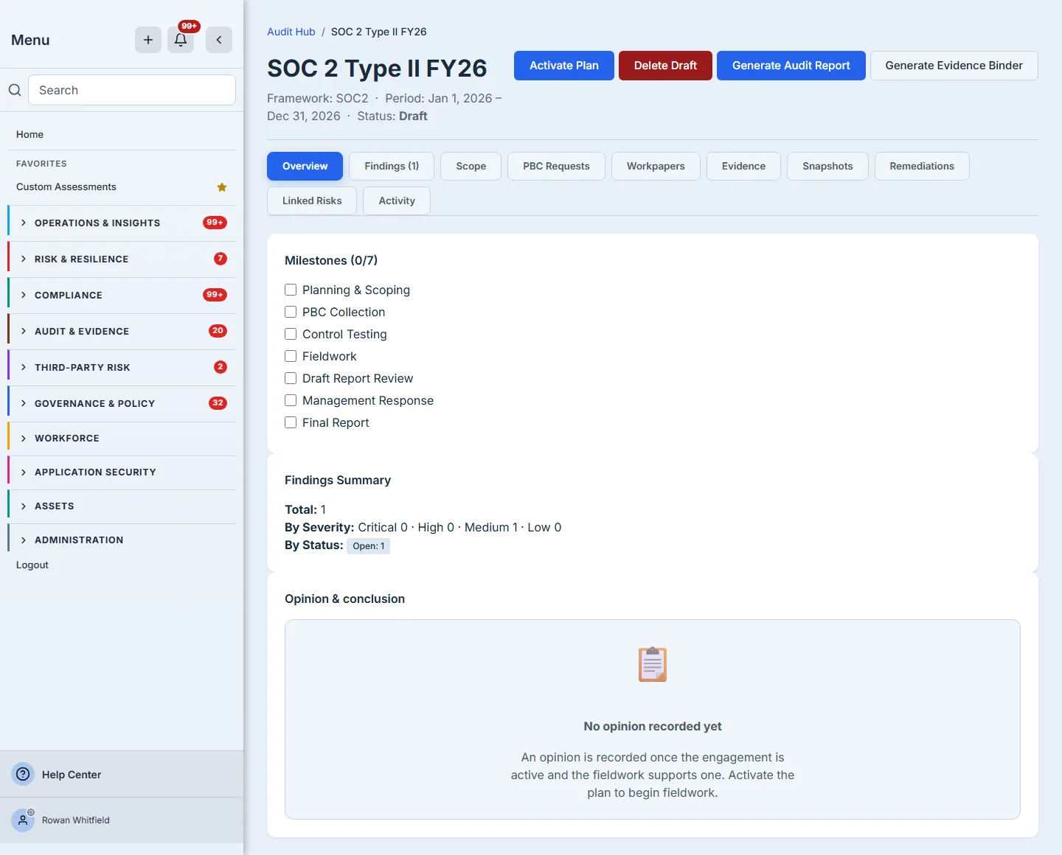Viewport: 1062px width, 855px height.
Task: Expand the Assets menu group
Action: point(122,506)
